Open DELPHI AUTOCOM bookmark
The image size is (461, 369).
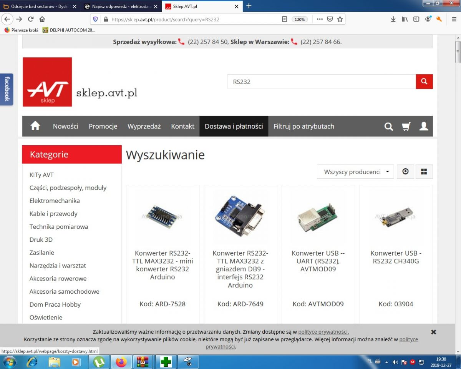pos(69,30)
